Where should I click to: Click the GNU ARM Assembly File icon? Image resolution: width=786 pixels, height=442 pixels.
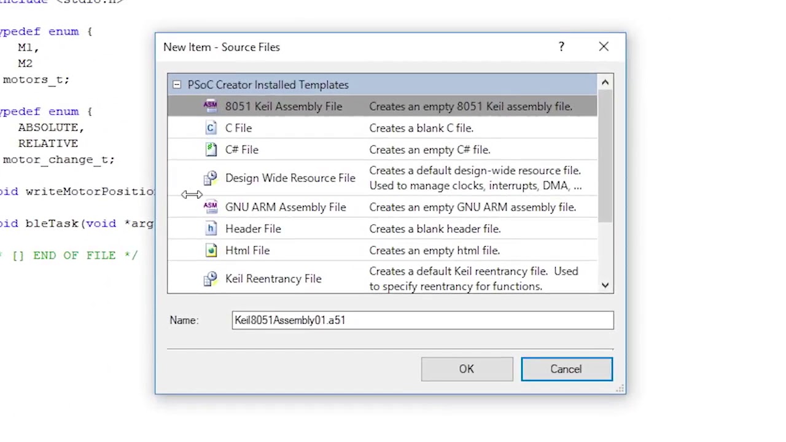click(211, 207)
